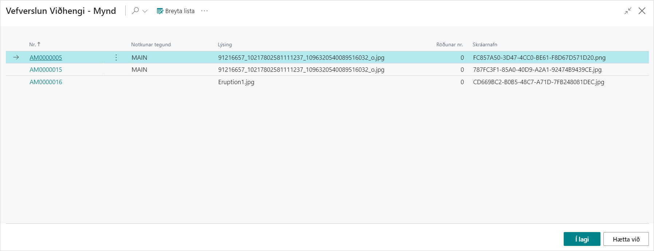This screenshot has width=654, height=251.
Task: Open the AM0000016 record link
Action: click(46, 82)
